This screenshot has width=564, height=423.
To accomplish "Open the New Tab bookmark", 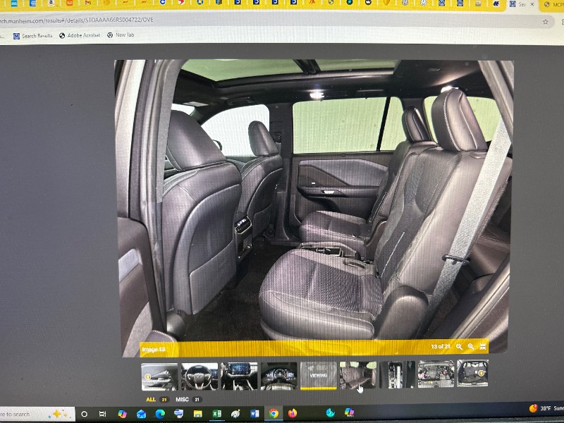I will [x=121, y=35].
